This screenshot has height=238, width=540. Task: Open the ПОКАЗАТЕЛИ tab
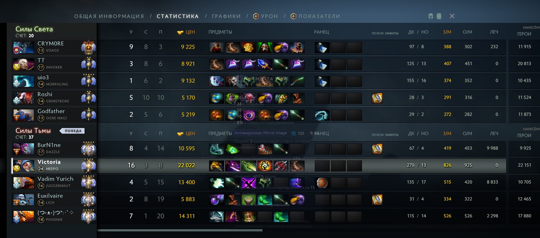click(315, 16)
